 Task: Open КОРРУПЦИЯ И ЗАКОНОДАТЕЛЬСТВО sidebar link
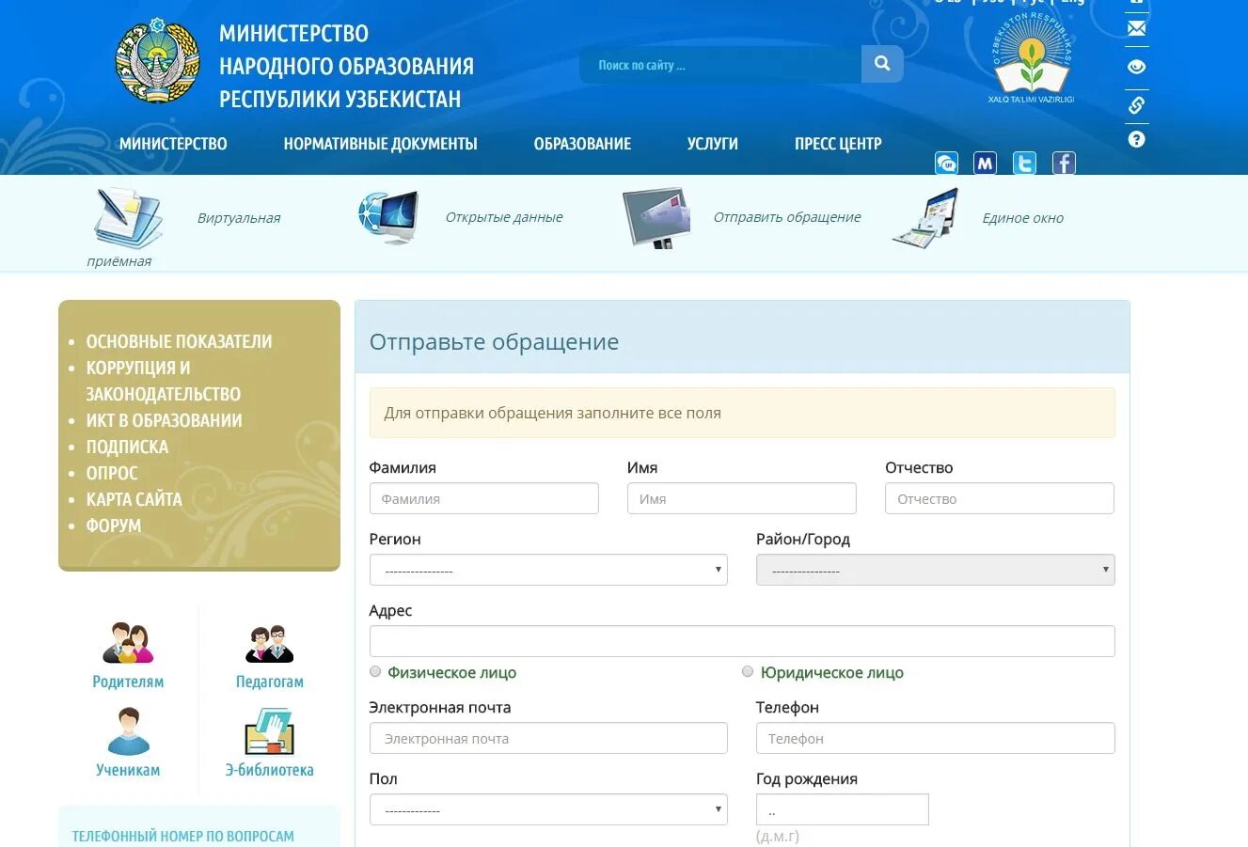coord(164,381)
